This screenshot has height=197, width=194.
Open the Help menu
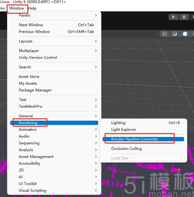coord(32,8)
